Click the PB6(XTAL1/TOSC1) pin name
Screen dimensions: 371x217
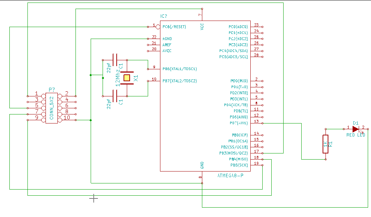coord(180,69)
